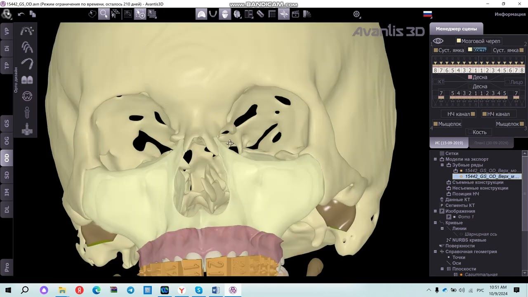Toggle the Мозговой череп visibility checkbox
528x297 pixels.
pos(459,41)
